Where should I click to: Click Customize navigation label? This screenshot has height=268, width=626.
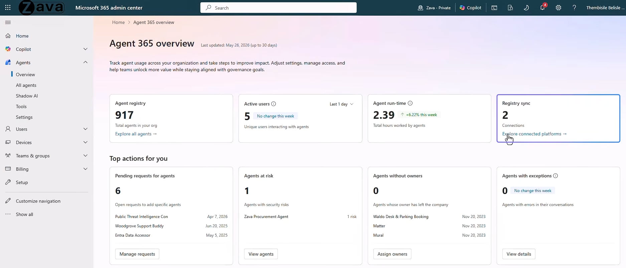[x=38, y=201]
